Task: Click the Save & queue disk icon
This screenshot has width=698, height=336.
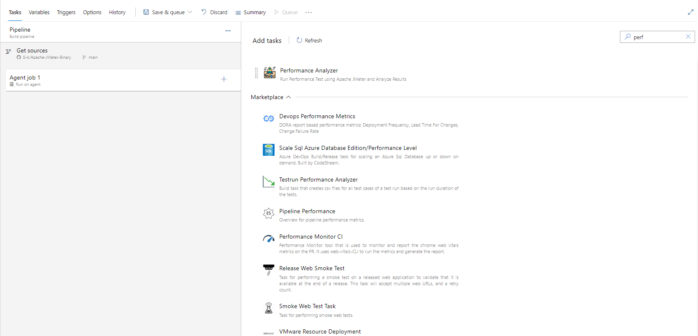Action: click(x=146, y=12)
